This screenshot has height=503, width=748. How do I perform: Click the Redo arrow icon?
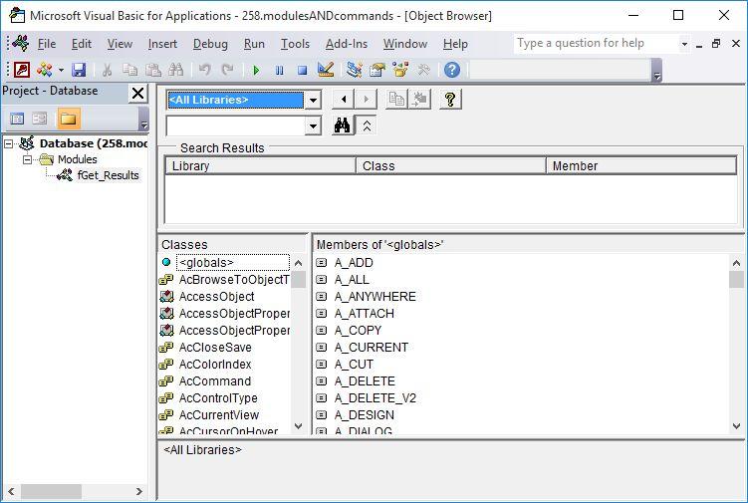click(227, 70)
